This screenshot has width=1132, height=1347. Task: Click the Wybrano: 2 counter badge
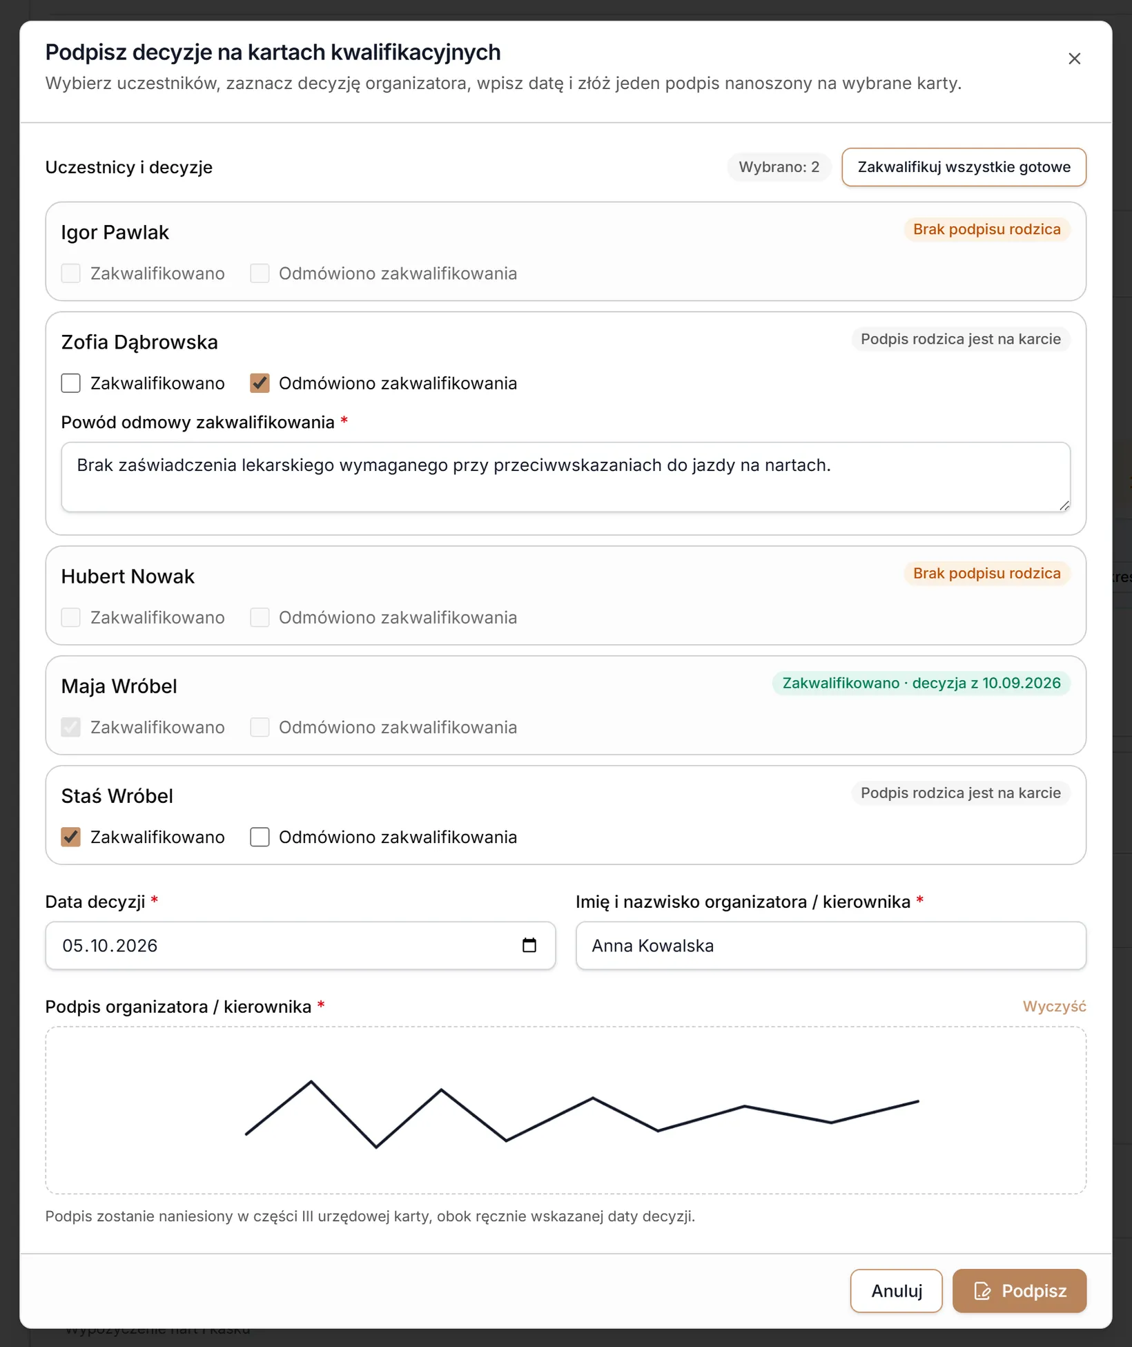779,167
